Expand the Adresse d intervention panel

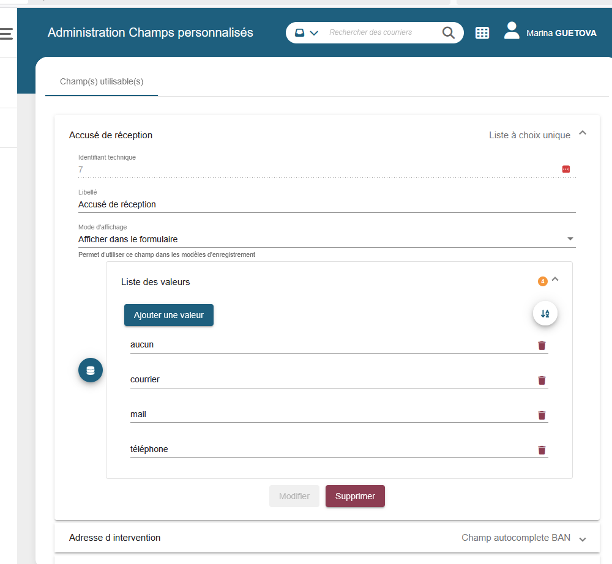click(582, 539)
